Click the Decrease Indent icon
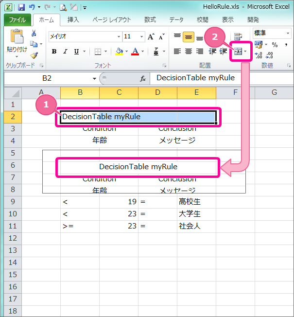294x317 pixels. point(212,52)
